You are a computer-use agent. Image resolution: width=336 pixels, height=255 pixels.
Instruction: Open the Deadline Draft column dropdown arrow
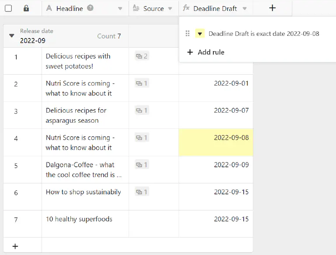pyautogui.click(x=245, y=9)
